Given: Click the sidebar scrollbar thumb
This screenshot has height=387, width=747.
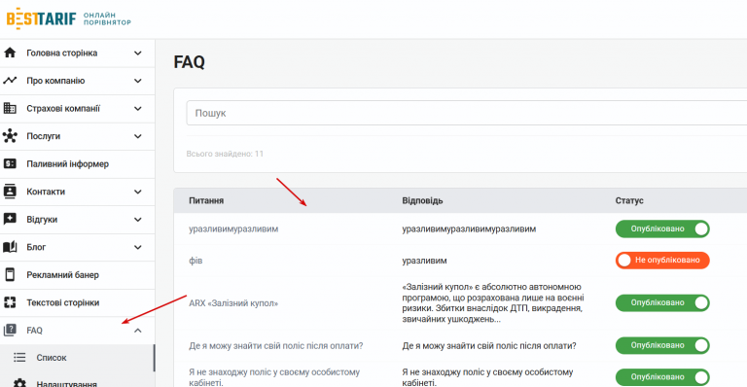Looking at the screenshot, I should tap(154, 358).
